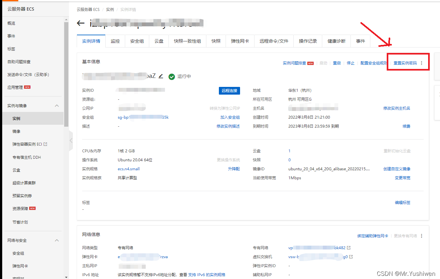Open the 远程命令/文件 tab
The height and width of the screenshot is (279, 440).
coord(274,41)
